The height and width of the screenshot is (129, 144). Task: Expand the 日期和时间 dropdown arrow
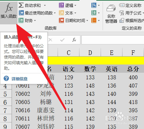pos(87,20)
